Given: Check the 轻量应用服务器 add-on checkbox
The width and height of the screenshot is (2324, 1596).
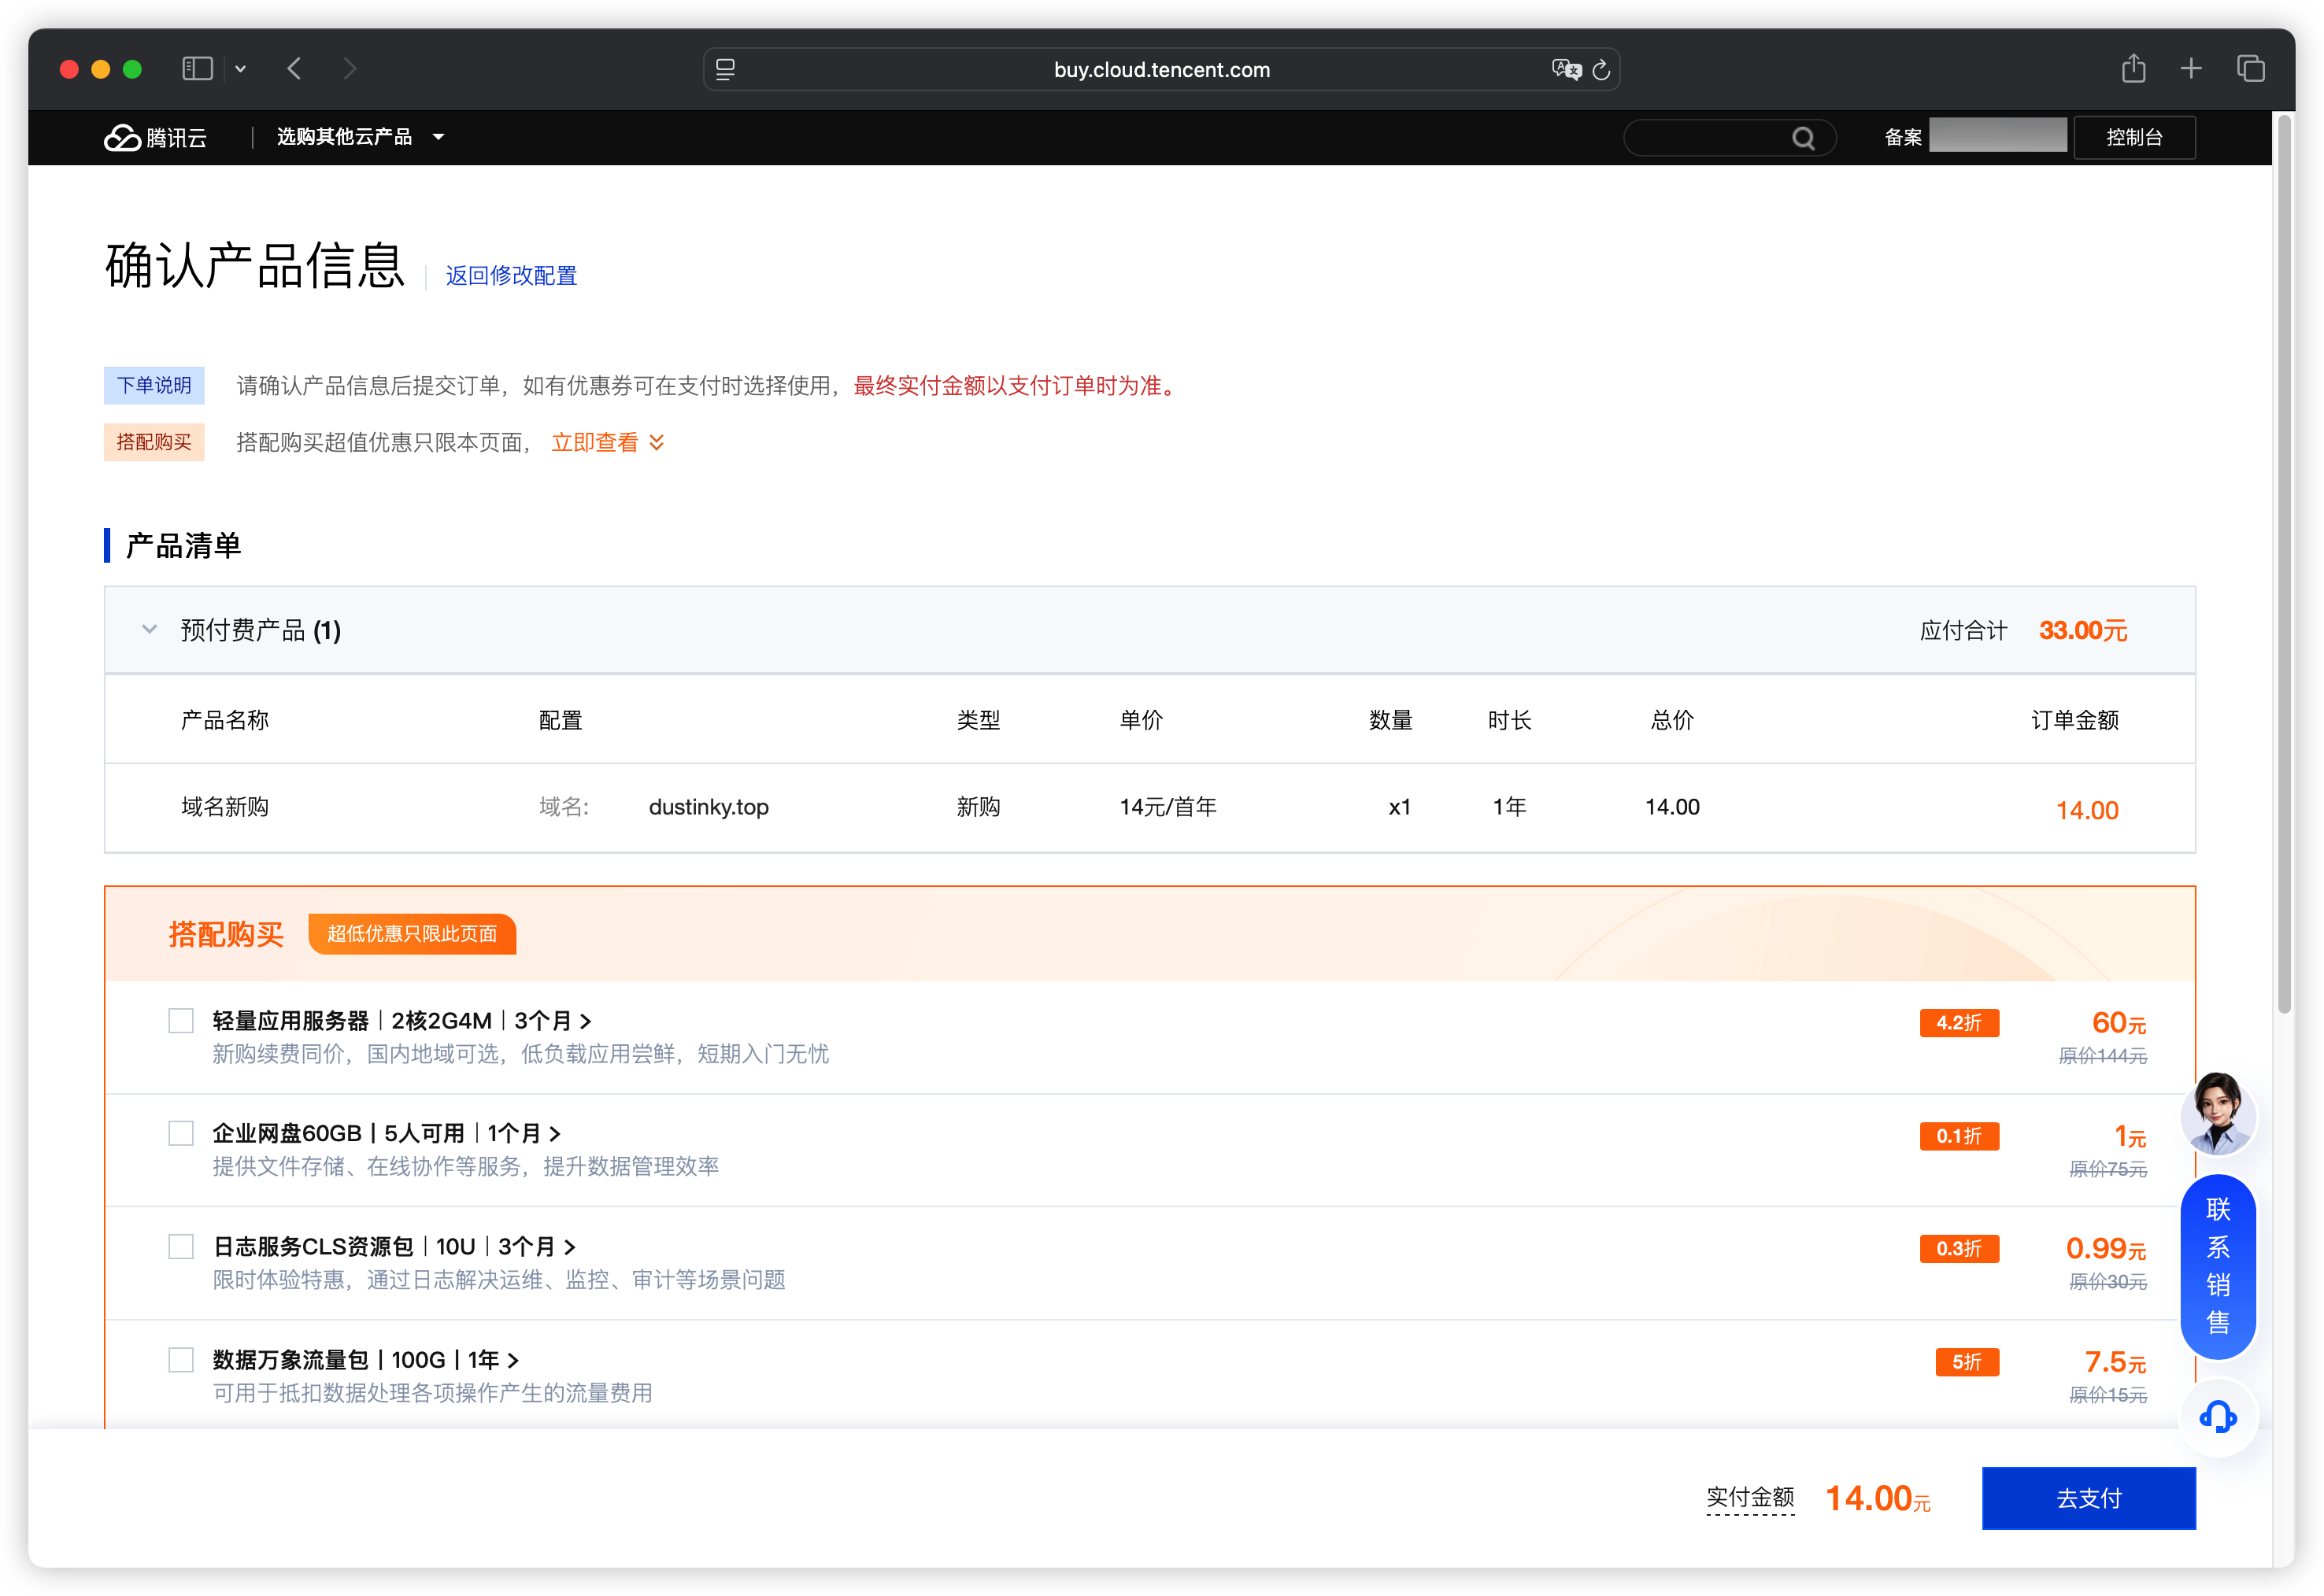Looking at the screenshot, I should (181, 1021).
